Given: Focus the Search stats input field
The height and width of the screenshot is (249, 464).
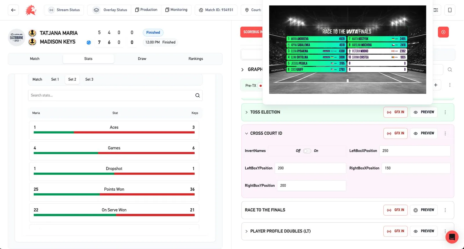Looking at the screenshot, I should [x=115, y=95].
